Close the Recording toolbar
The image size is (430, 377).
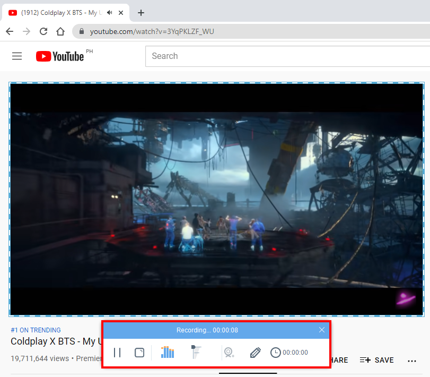click(x=322, y=330)
